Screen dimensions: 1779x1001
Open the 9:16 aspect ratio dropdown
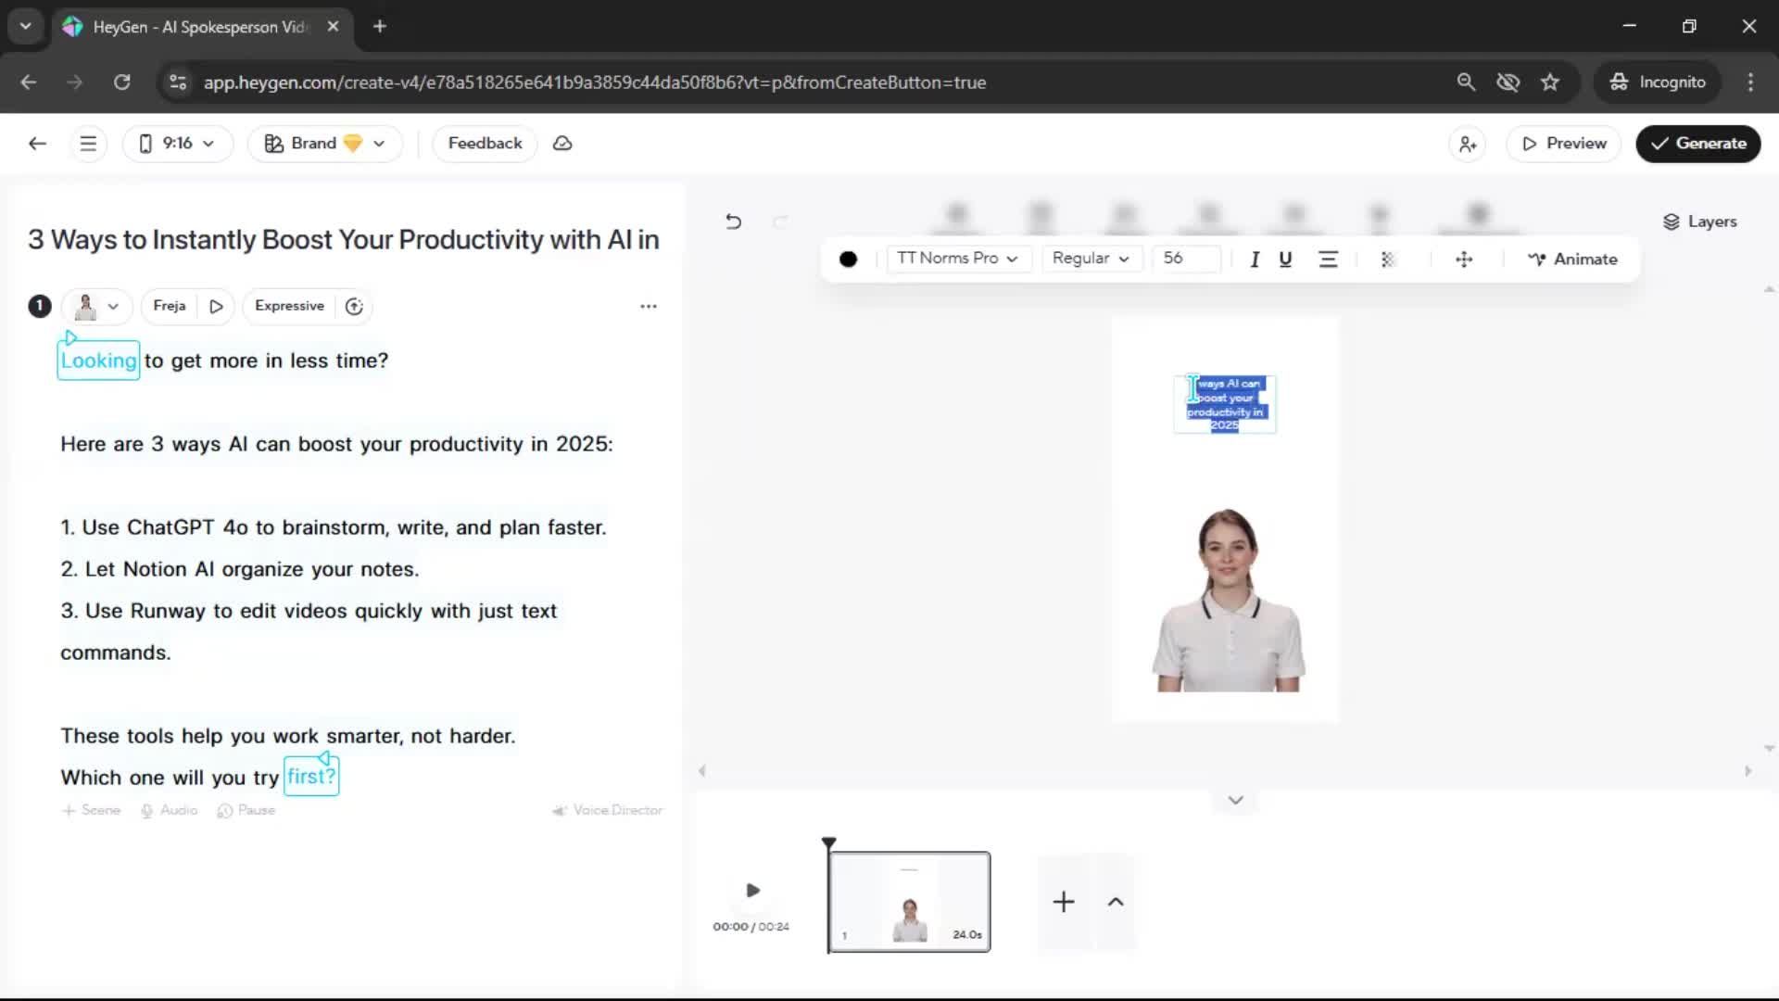click(177, 144)
